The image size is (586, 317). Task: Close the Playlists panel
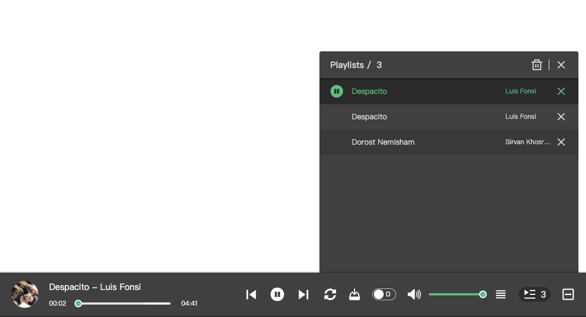(x=561, y=65)
